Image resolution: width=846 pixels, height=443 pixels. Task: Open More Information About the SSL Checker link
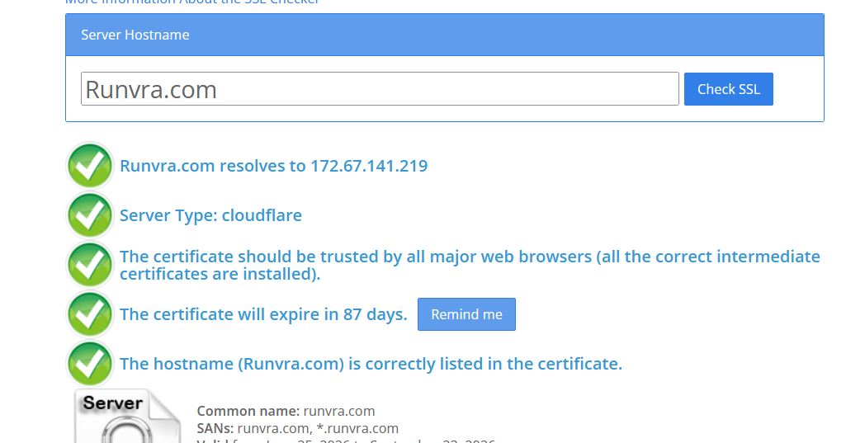[192, 2]
